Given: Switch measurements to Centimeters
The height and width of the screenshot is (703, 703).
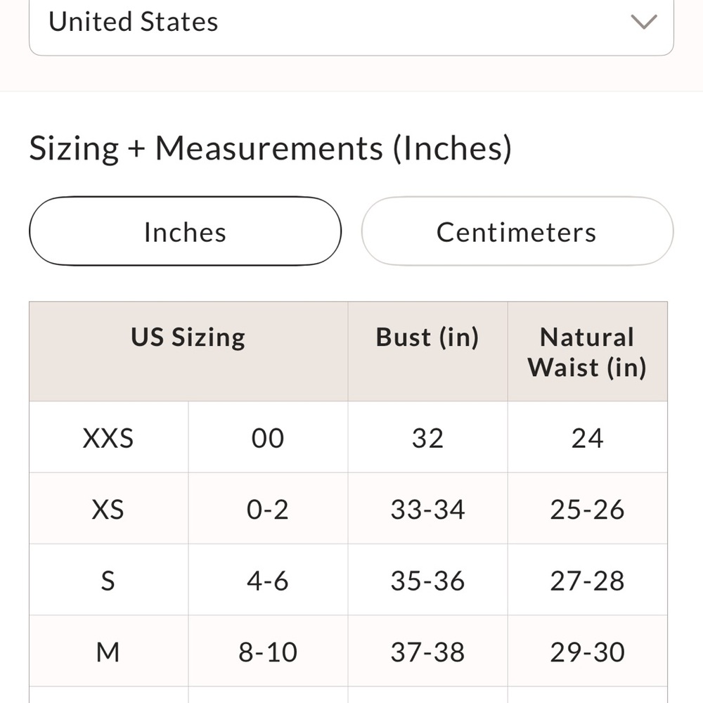Looking at the screenshot, I should 517,231.
